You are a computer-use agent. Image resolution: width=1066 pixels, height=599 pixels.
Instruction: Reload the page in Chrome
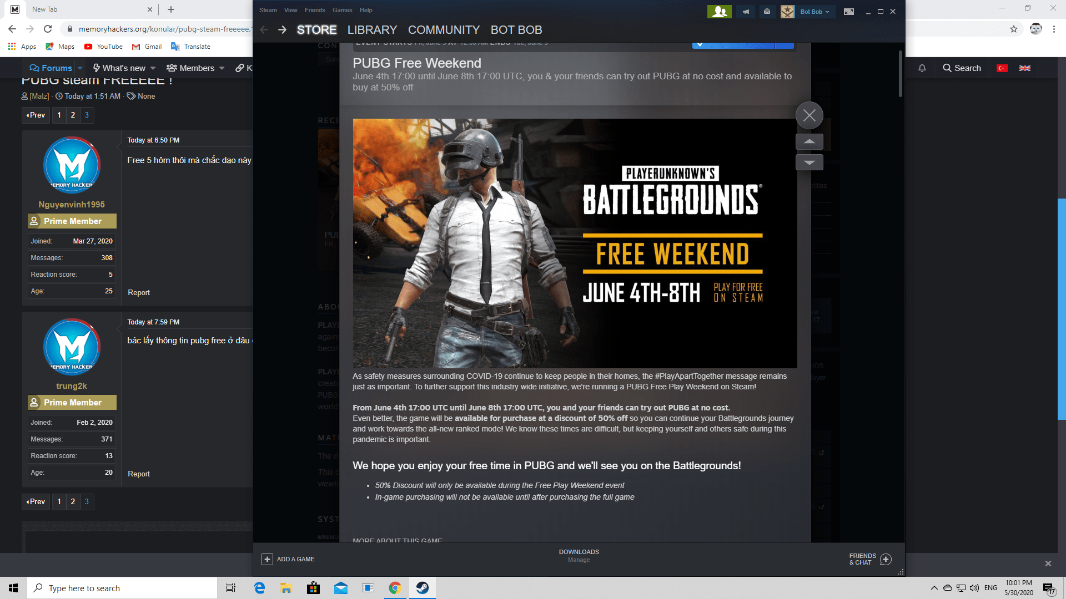click(x=48, y=29)
